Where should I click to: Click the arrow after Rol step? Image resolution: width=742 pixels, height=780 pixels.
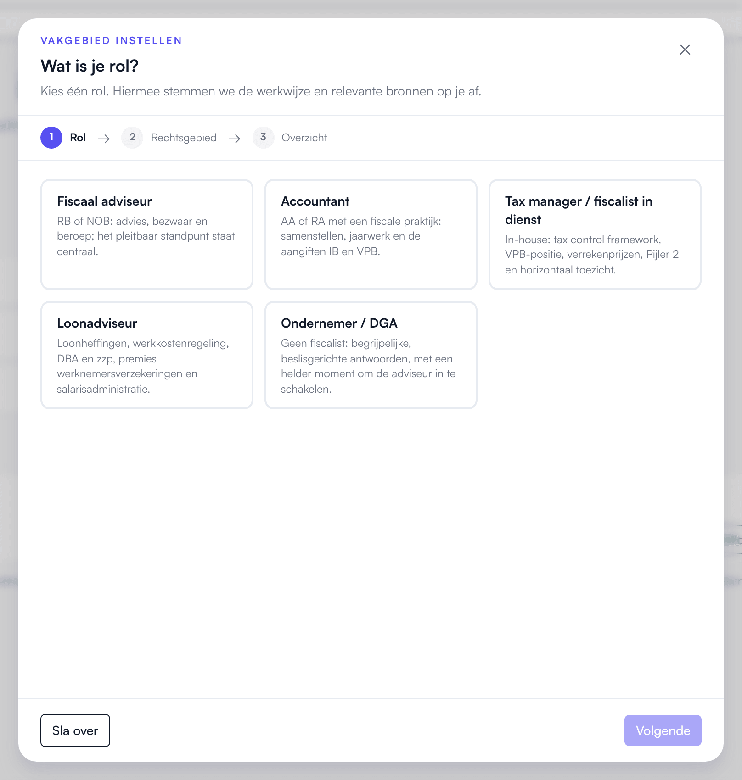[104, 139]
